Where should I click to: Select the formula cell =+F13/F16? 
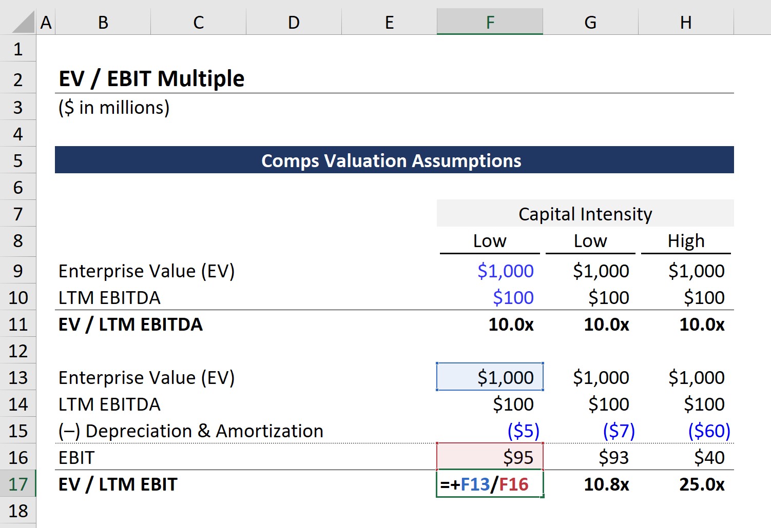click(490, 484)
